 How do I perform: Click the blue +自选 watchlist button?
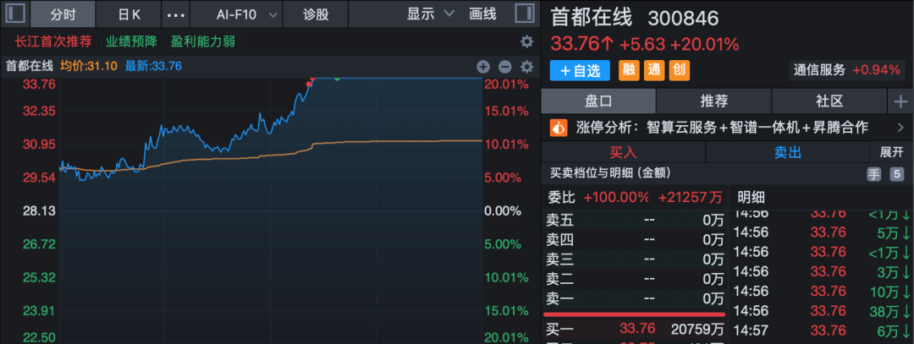tap(580, 70)
